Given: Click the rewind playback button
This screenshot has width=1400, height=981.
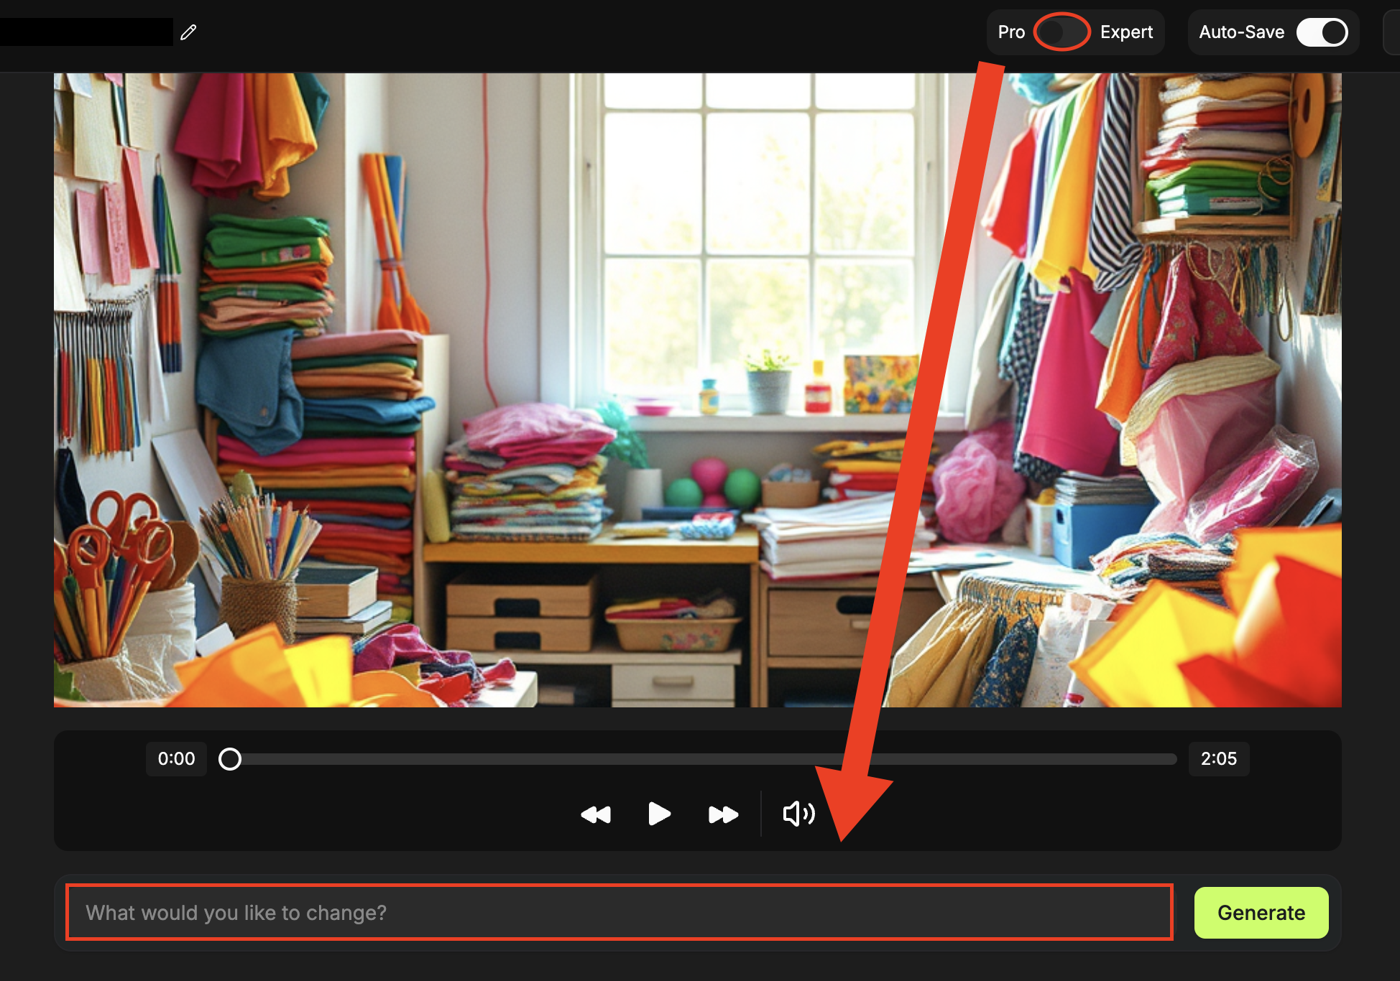Looking at the screenshot, I should coord(596,814).
